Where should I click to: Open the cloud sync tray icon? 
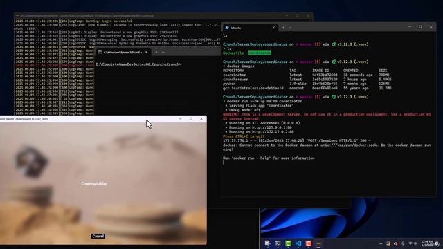(x=395, y=243)
